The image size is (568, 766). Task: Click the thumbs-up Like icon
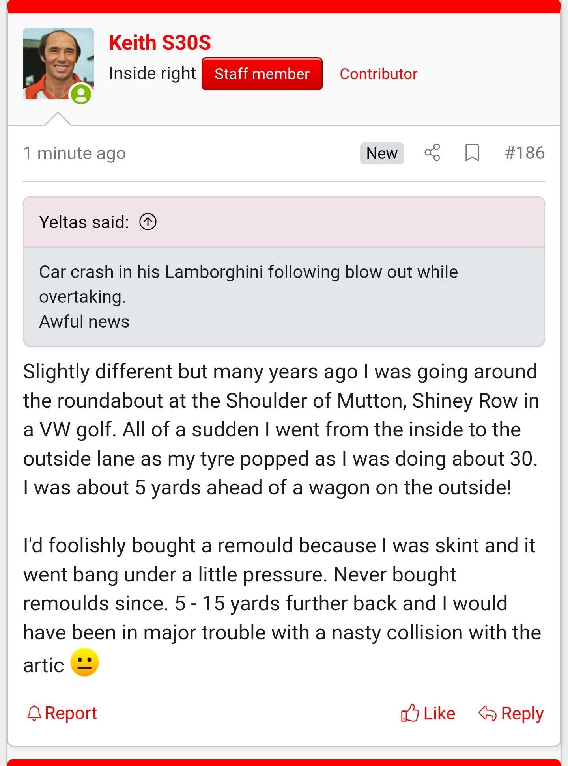coord(409,713)
